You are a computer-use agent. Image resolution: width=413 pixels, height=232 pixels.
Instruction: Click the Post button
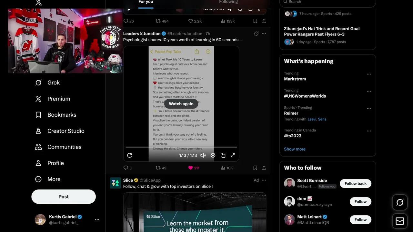point(64,197)
